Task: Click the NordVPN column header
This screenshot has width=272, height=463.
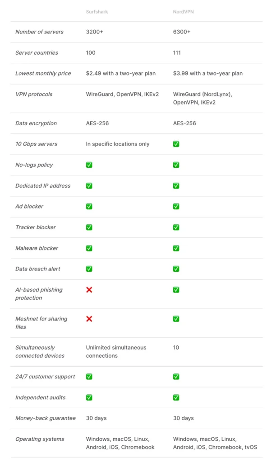Action: 184,12
